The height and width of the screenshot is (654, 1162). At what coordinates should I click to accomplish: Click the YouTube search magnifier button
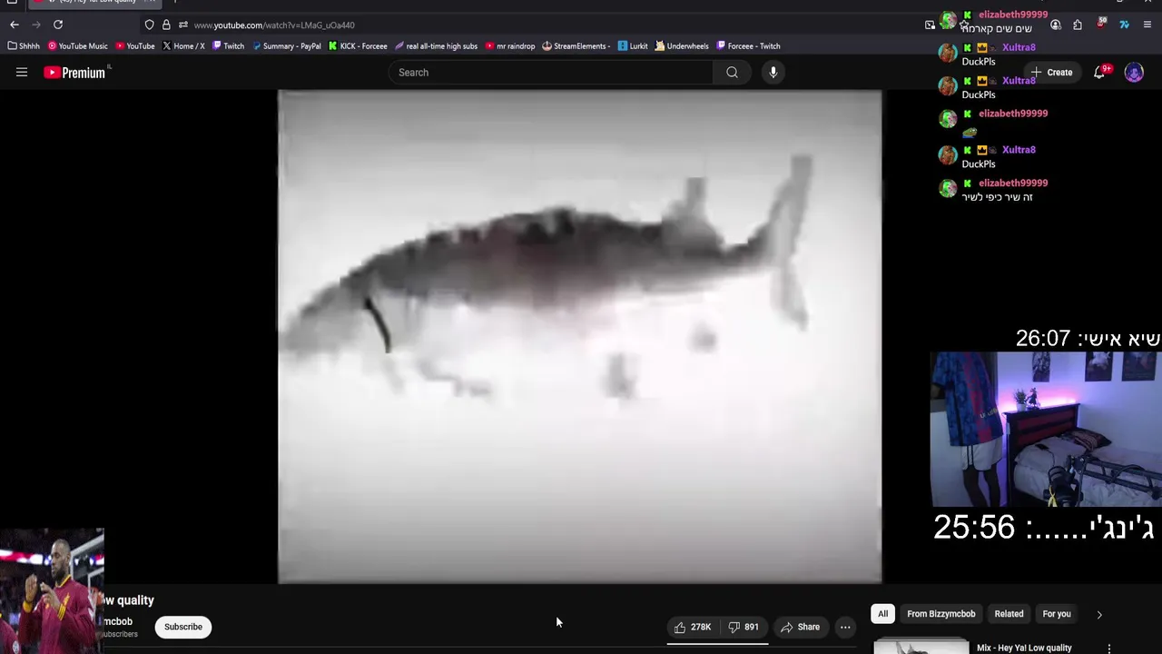732,73
